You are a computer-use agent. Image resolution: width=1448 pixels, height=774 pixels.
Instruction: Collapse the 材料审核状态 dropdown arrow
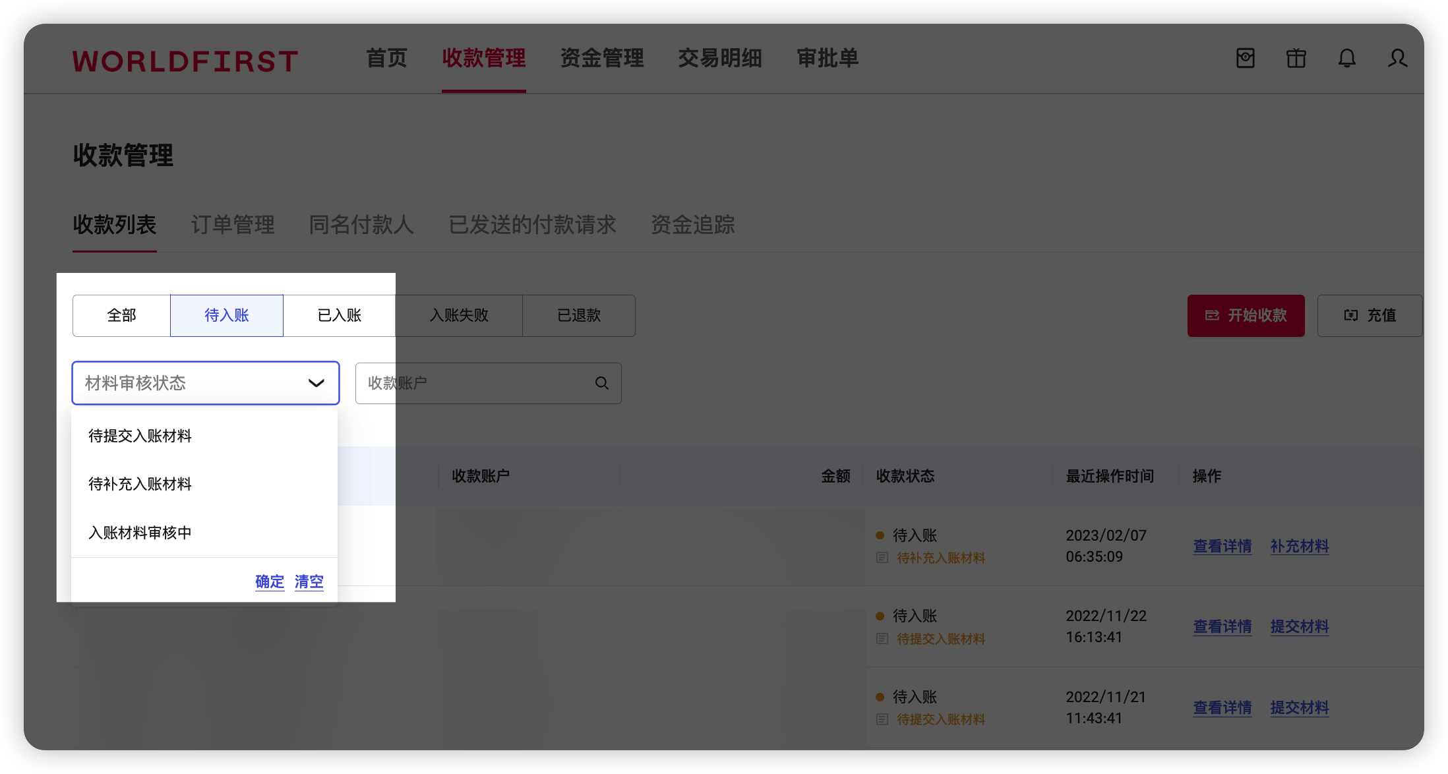(x=317, y=383)
